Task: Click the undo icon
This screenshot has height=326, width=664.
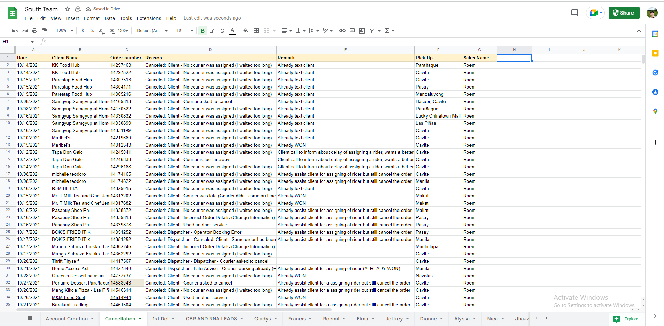Action: (x=15, y=31)
